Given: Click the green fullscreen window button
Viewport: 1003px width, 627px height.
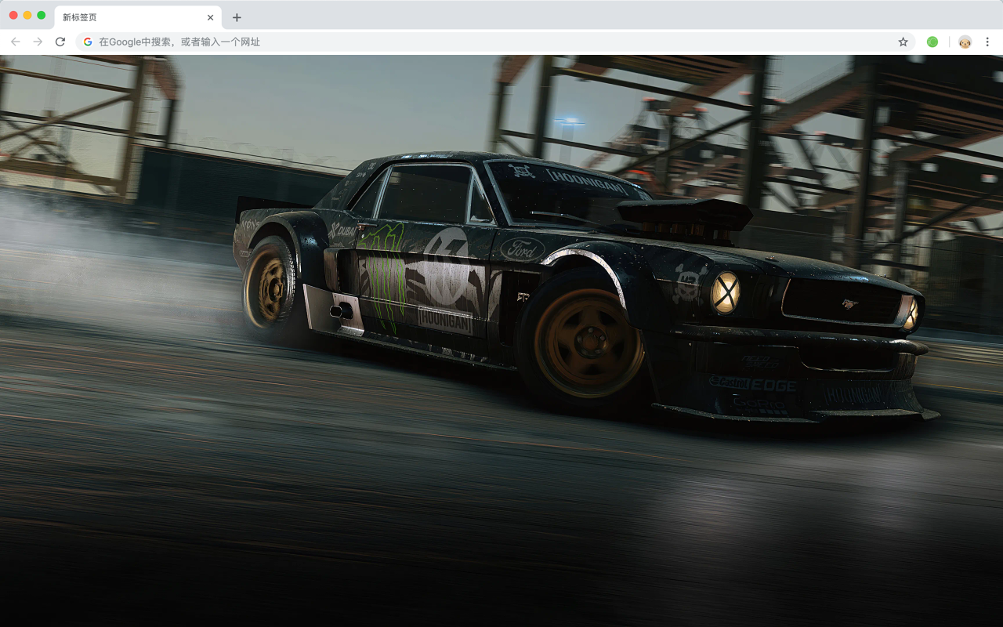Looking at the screenshot, I should click(x=42, y=15).
